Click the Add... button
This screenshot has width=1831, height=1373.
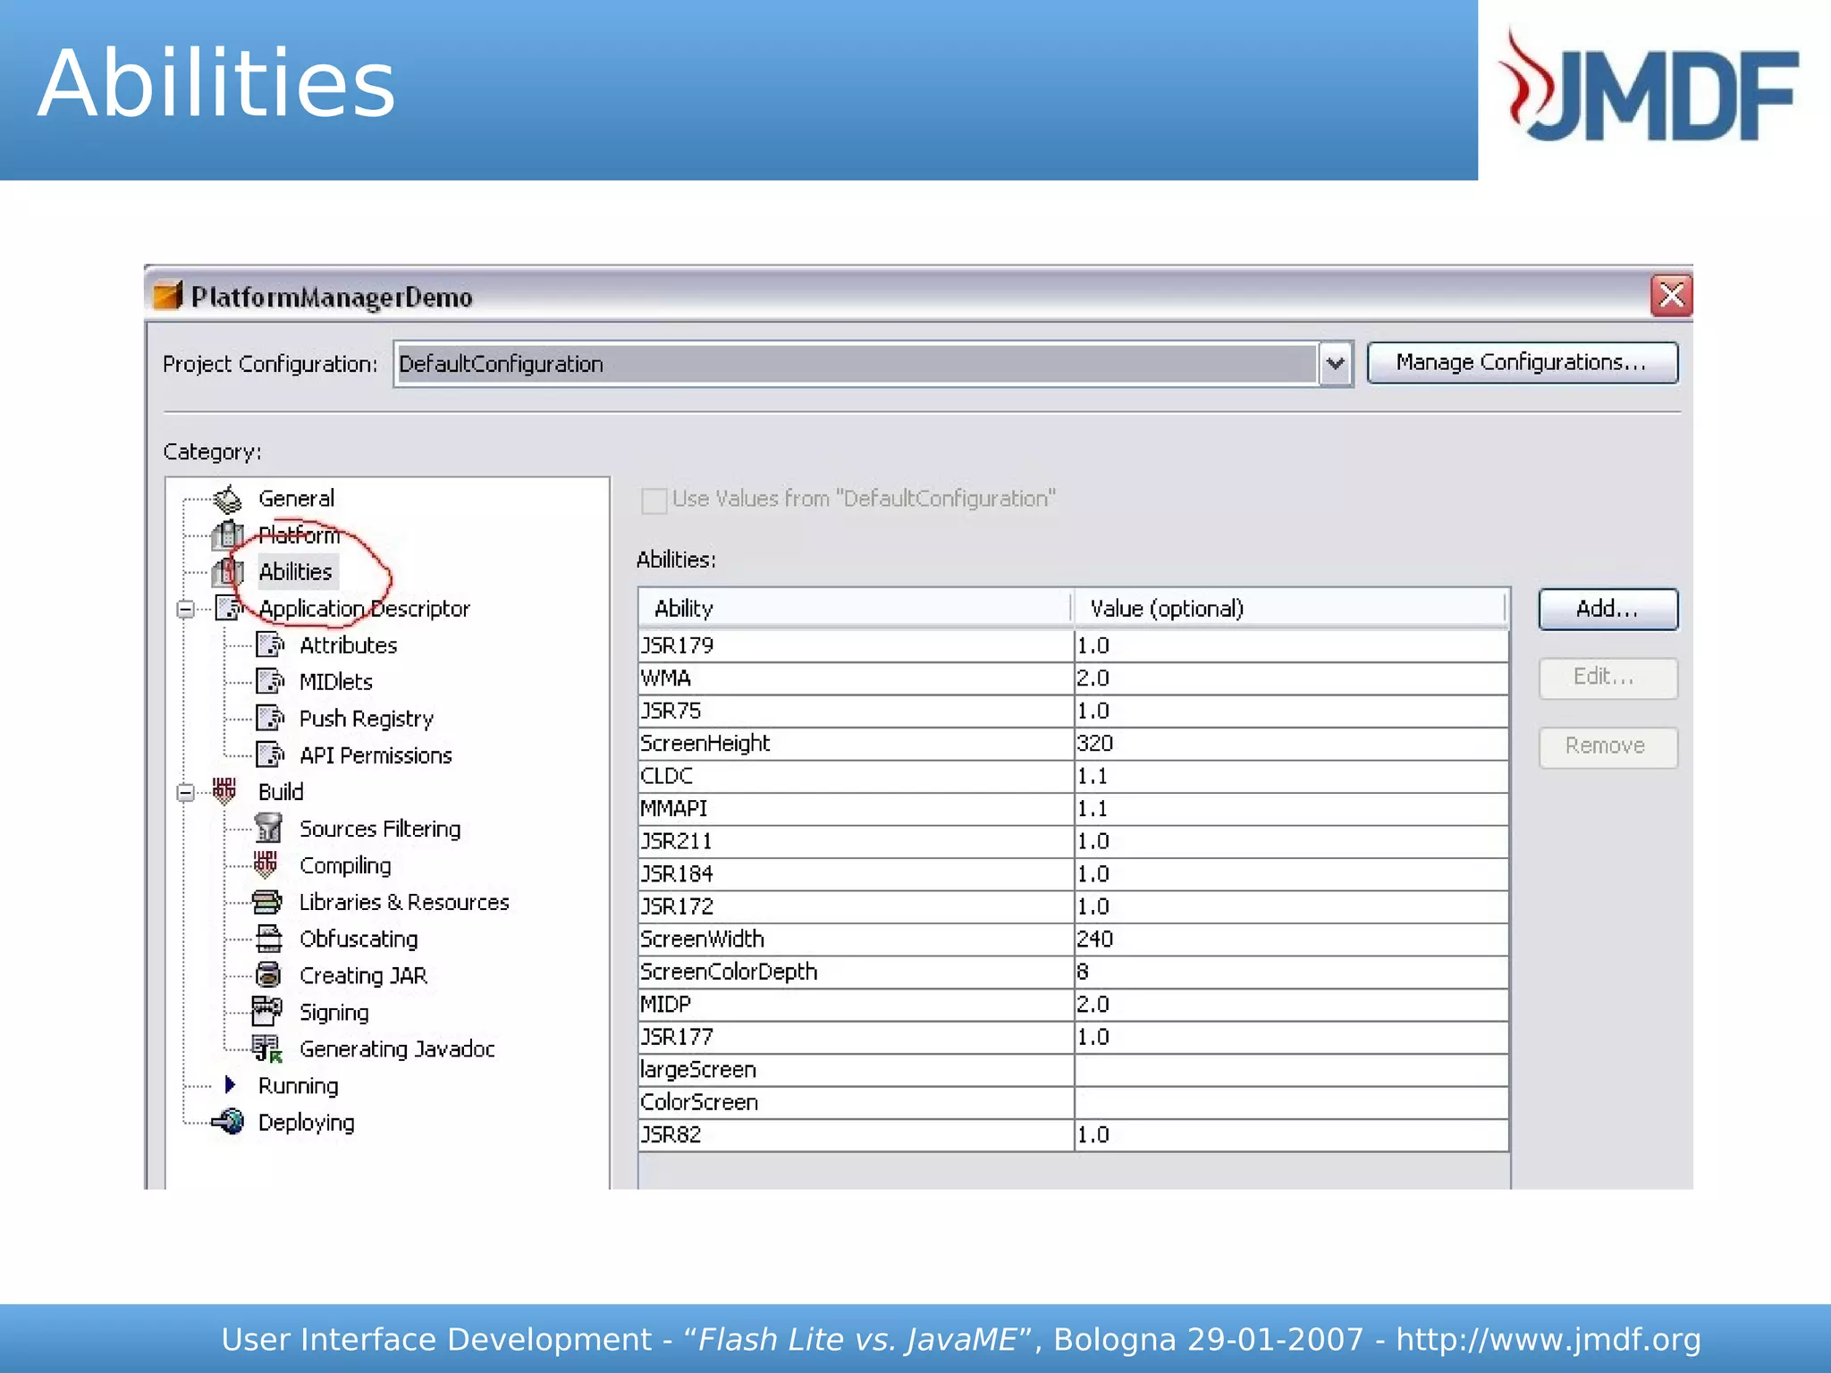click(1607, 609)
